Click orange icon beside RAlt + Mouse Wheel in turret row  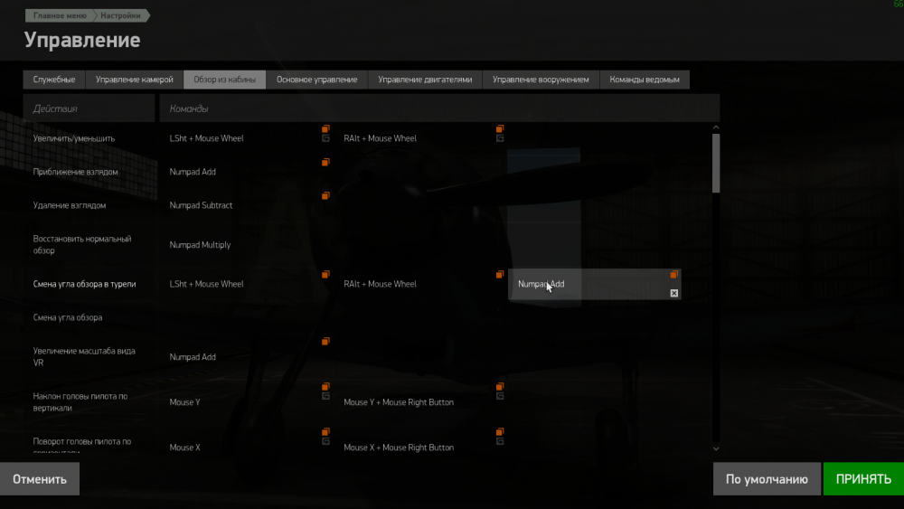(x=500, y=274)
